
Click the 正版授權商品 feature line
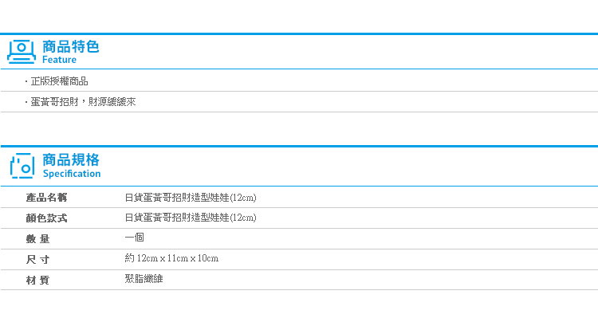(59, 81)
